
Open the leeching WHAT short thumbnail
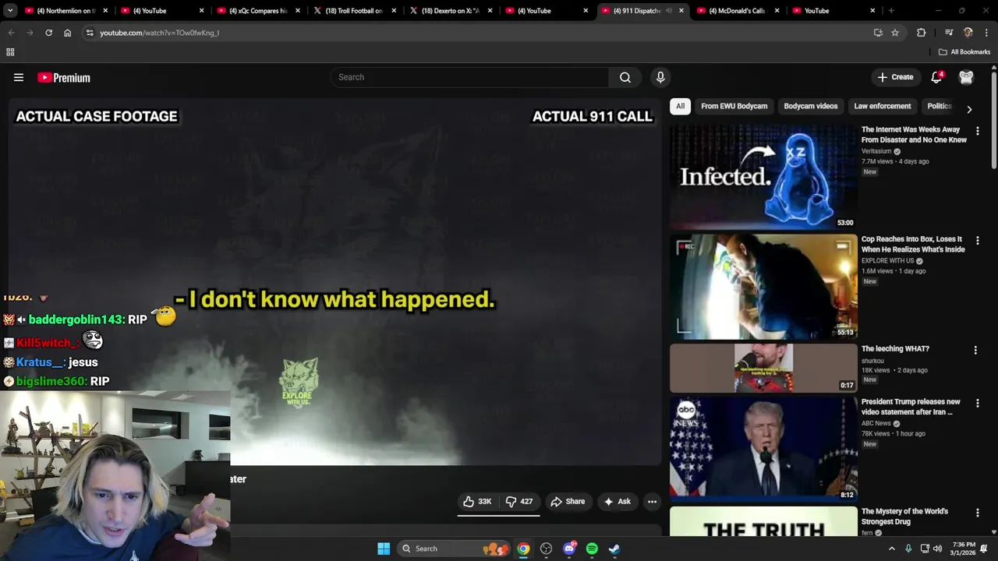point(763,368)
